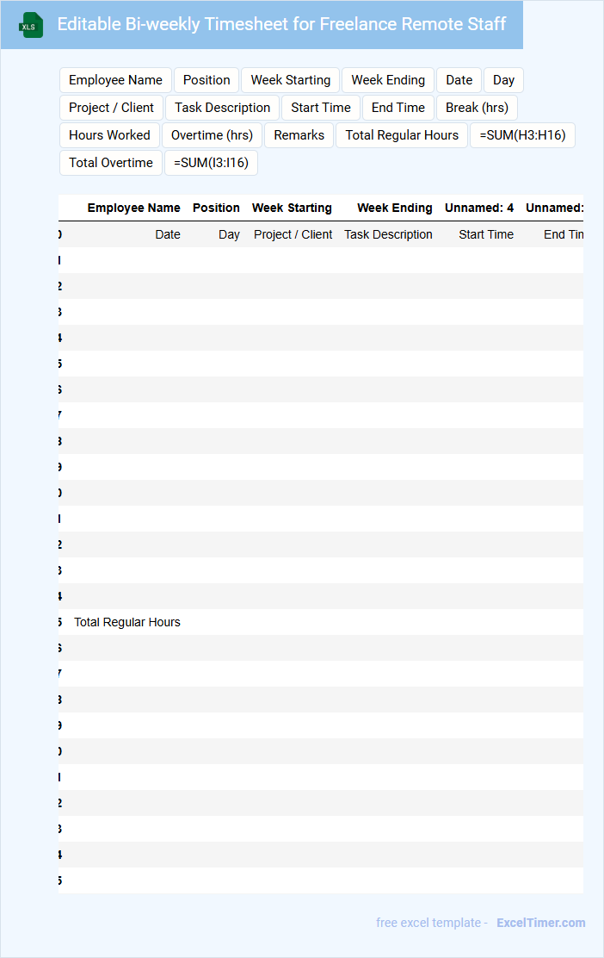604x958 pixels.
Task: Open the ExcelTimer.com link
Action: click(540, 923)
